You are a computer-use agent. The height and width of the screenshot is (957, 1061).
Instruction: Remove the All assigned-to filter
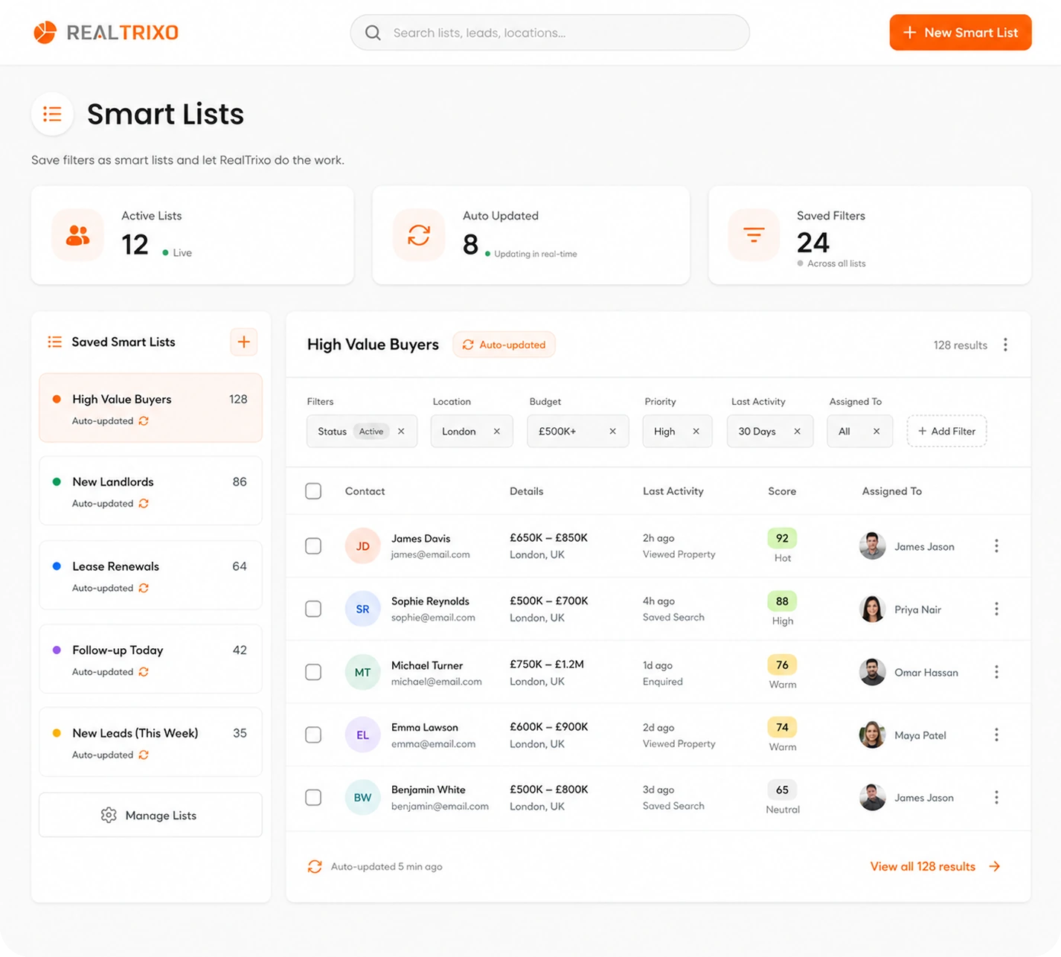click(876, 432)
